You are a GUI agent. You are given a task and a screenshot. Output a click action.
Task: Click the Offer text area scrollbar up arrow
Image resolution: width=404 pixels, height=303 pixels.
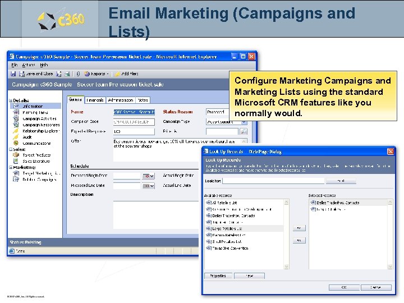pyautogui.click(x=244, y=141)
